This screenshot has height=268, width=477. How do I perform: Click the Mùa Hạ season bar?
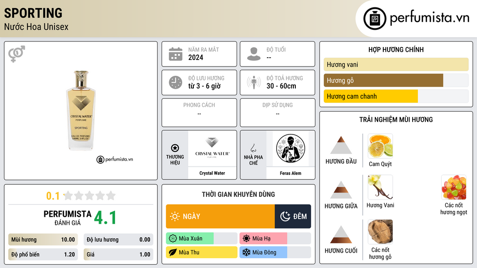click(275, 239)
